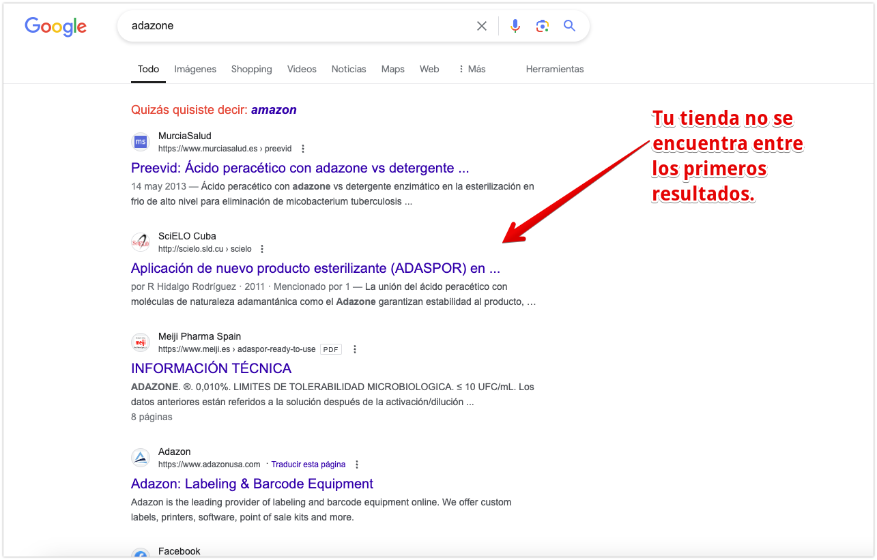The height and width of the screenshot is (560, 877).
Task: Click the 'MurciaSalud' site name
Action: tap(185, 136)
